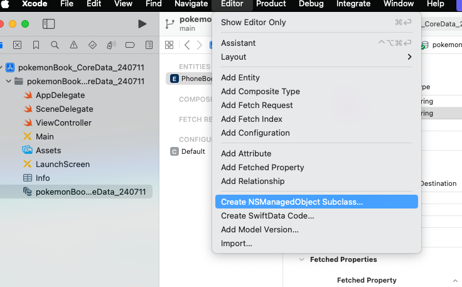Click the main branch label
This screenshot has height=287, width=462.
(188, 29)
